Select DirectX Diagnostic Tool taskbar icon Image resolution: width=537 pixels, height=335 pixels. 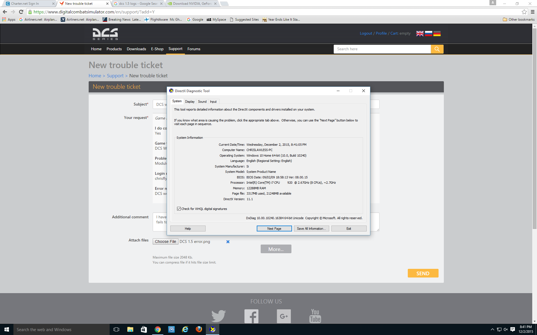[213, 329]
